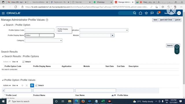The image size is (185, 104).
Task: Open user avatar SD menu
Action: (179, 13)
